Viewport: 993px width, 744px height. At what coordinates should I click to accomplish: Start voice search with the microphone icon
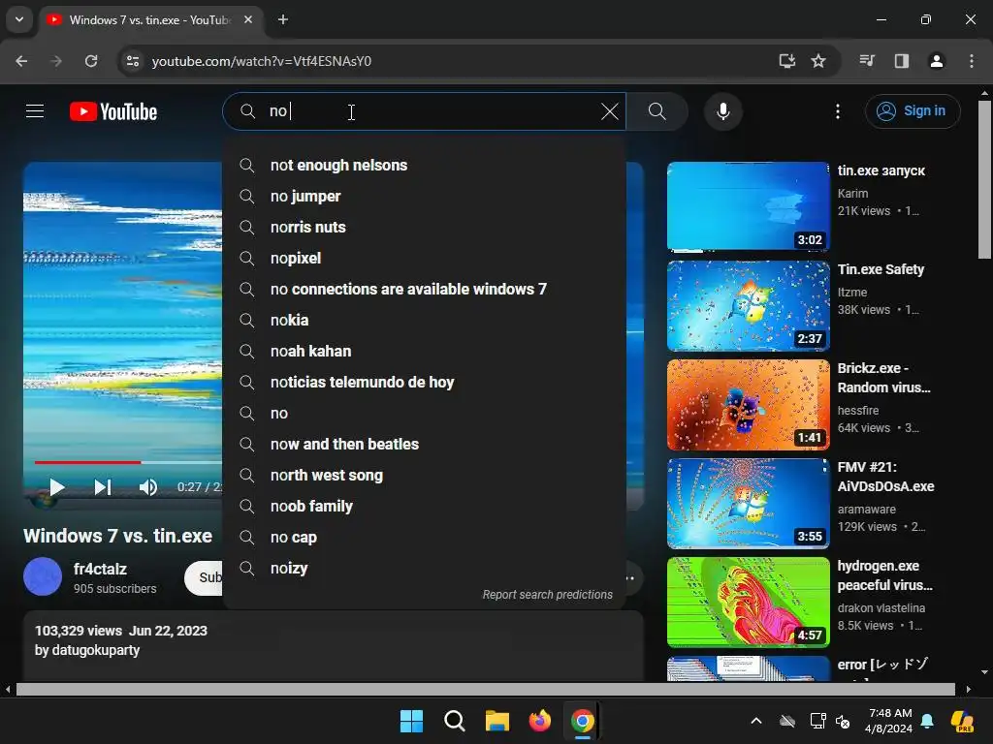[x=722, y=111]
